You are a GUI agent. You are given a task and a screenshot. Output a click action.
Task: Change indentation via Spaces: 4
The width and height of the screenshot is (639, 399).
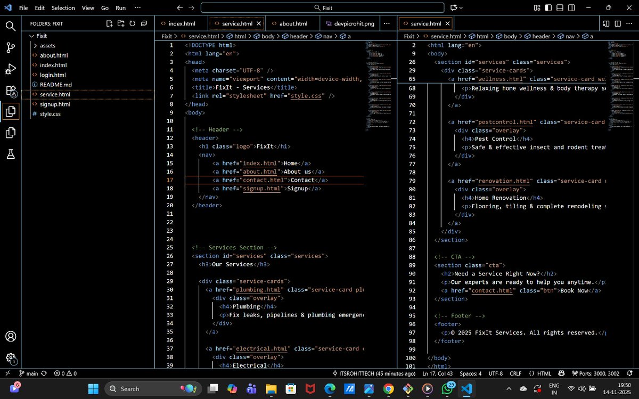pyautogui.click(x=471, y=373)
